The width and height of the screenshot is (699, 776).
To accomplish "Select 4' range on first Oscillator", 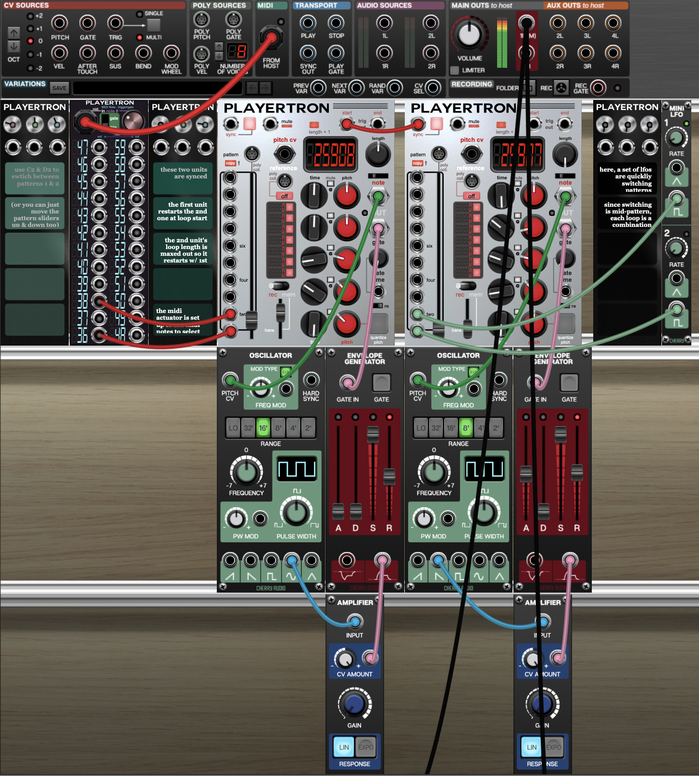I will (x=293, y=428).
